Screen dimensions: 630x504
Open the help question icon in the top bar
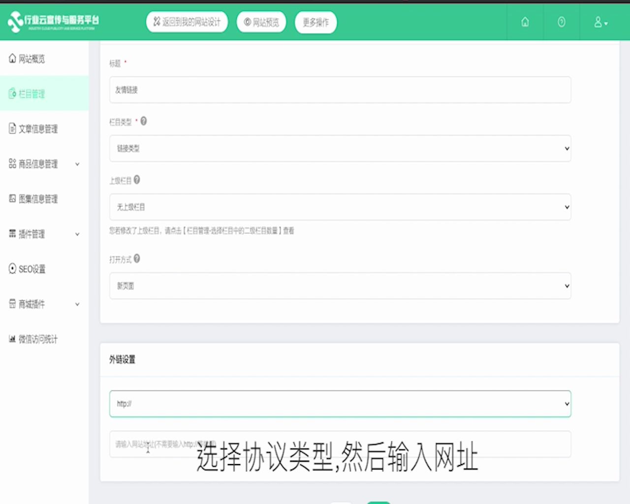(562, 22)
